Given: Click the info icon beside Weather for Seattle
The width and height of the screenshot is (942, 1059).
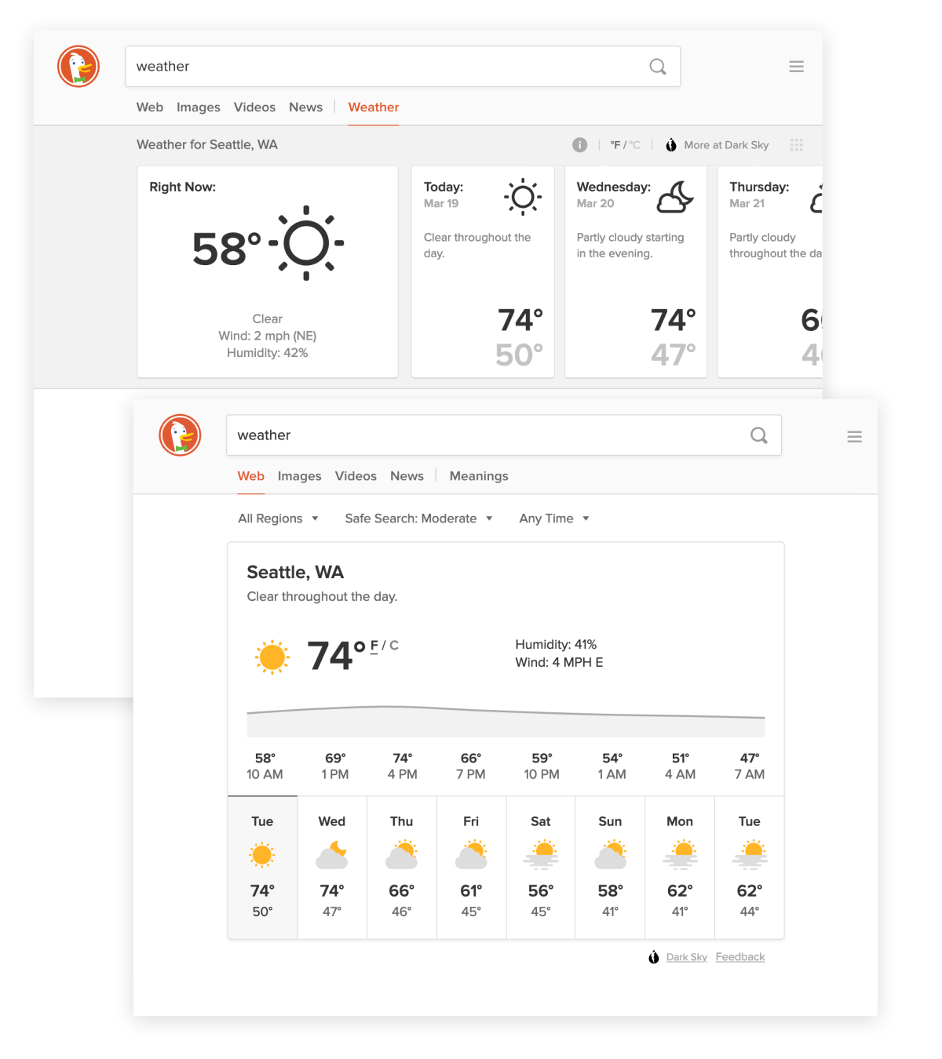Looking at the screenshot, I should point(579,144).
